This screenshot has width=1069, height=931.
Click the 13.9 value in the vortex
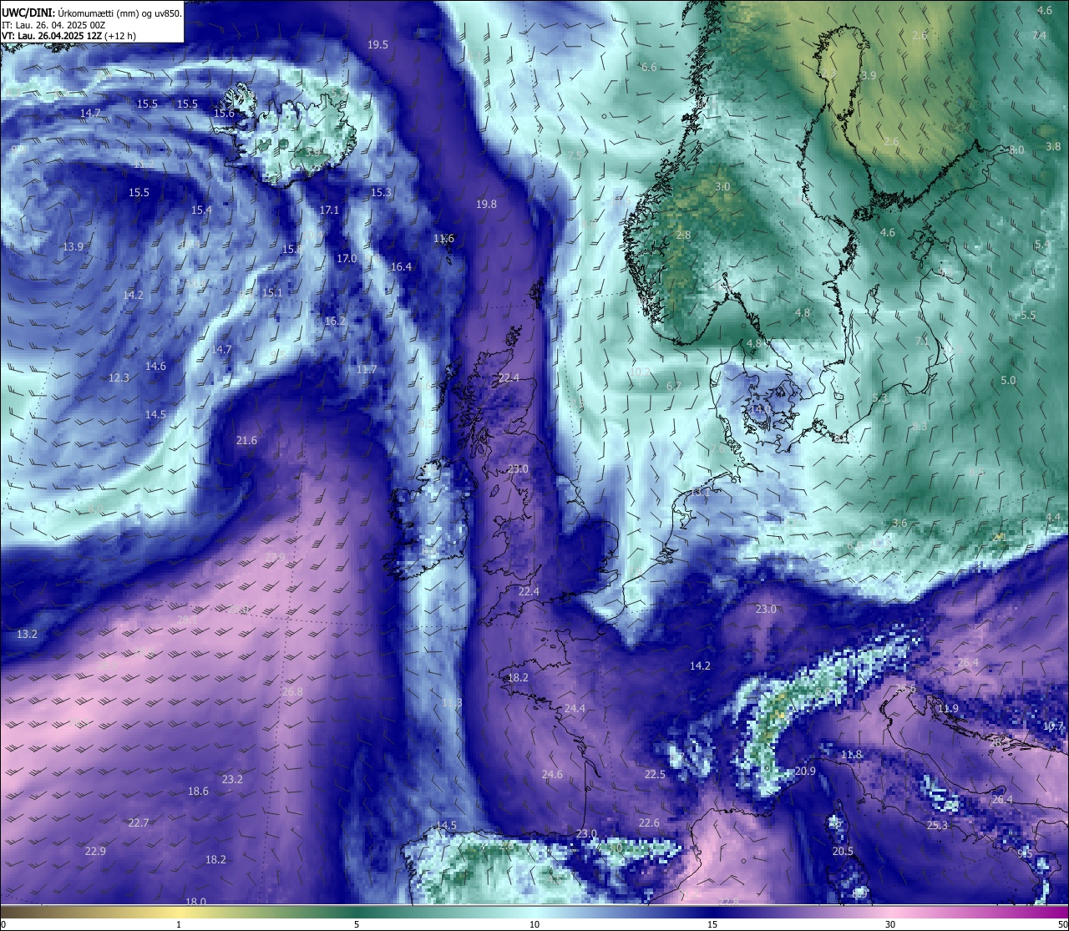73,246
